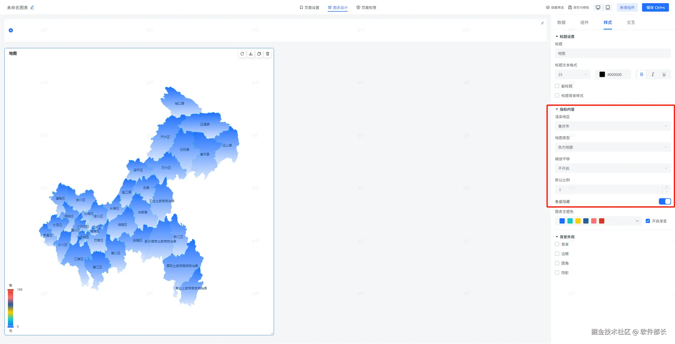675x344 pixels.
Task: Switch to desktop preview monitor icon
Action: [598, 7]
